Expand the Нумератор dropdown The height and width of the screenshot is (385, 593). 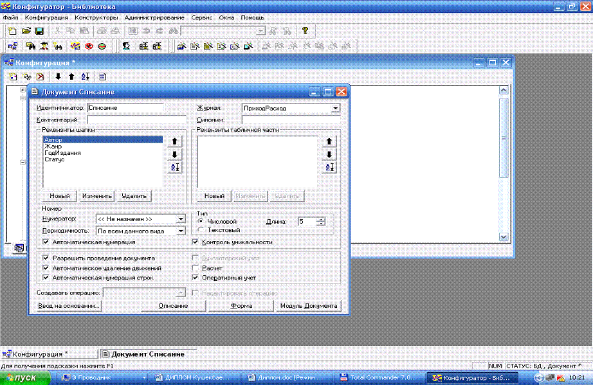point(181,219)
